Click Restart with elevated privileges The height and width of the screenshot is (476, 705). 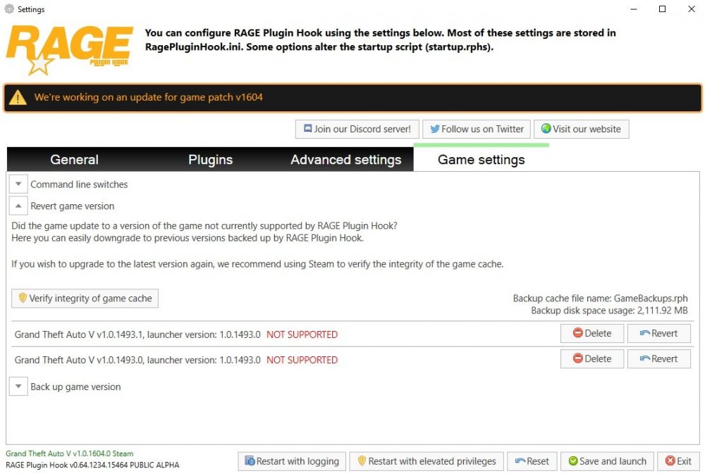pos(427,461)
